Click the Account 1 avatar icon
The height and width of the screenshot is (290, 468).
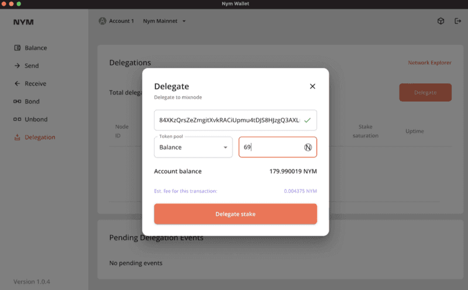(103, 21)
